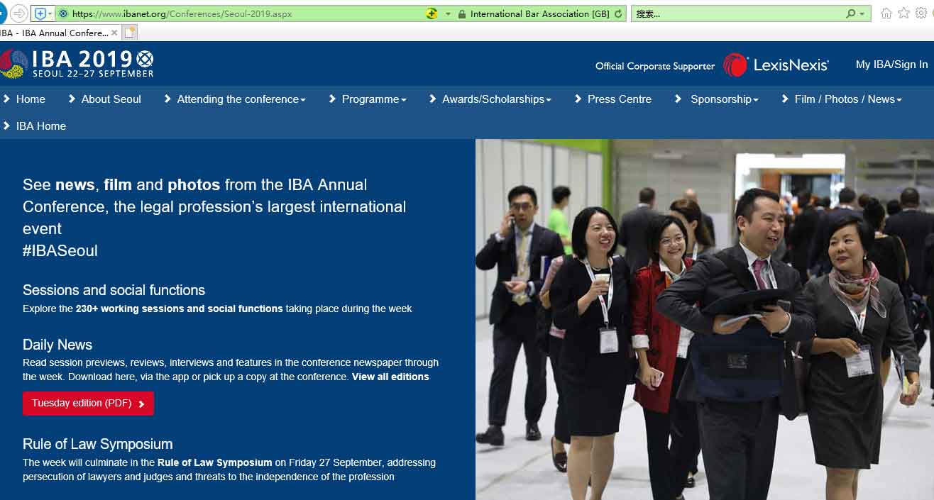Viewport: 934px width, 500px height.
Task: Open the Awards/Scholarships dropdown
Action: (496, 99)
